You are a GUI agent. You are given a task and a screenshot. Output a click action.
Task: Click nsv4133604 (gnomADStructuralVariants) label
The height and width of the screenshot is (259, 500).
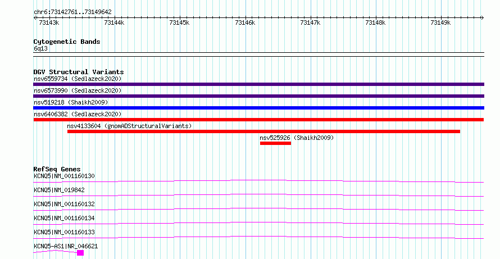[129, 126]
